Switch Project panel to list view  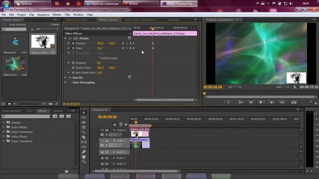point(3,104)
